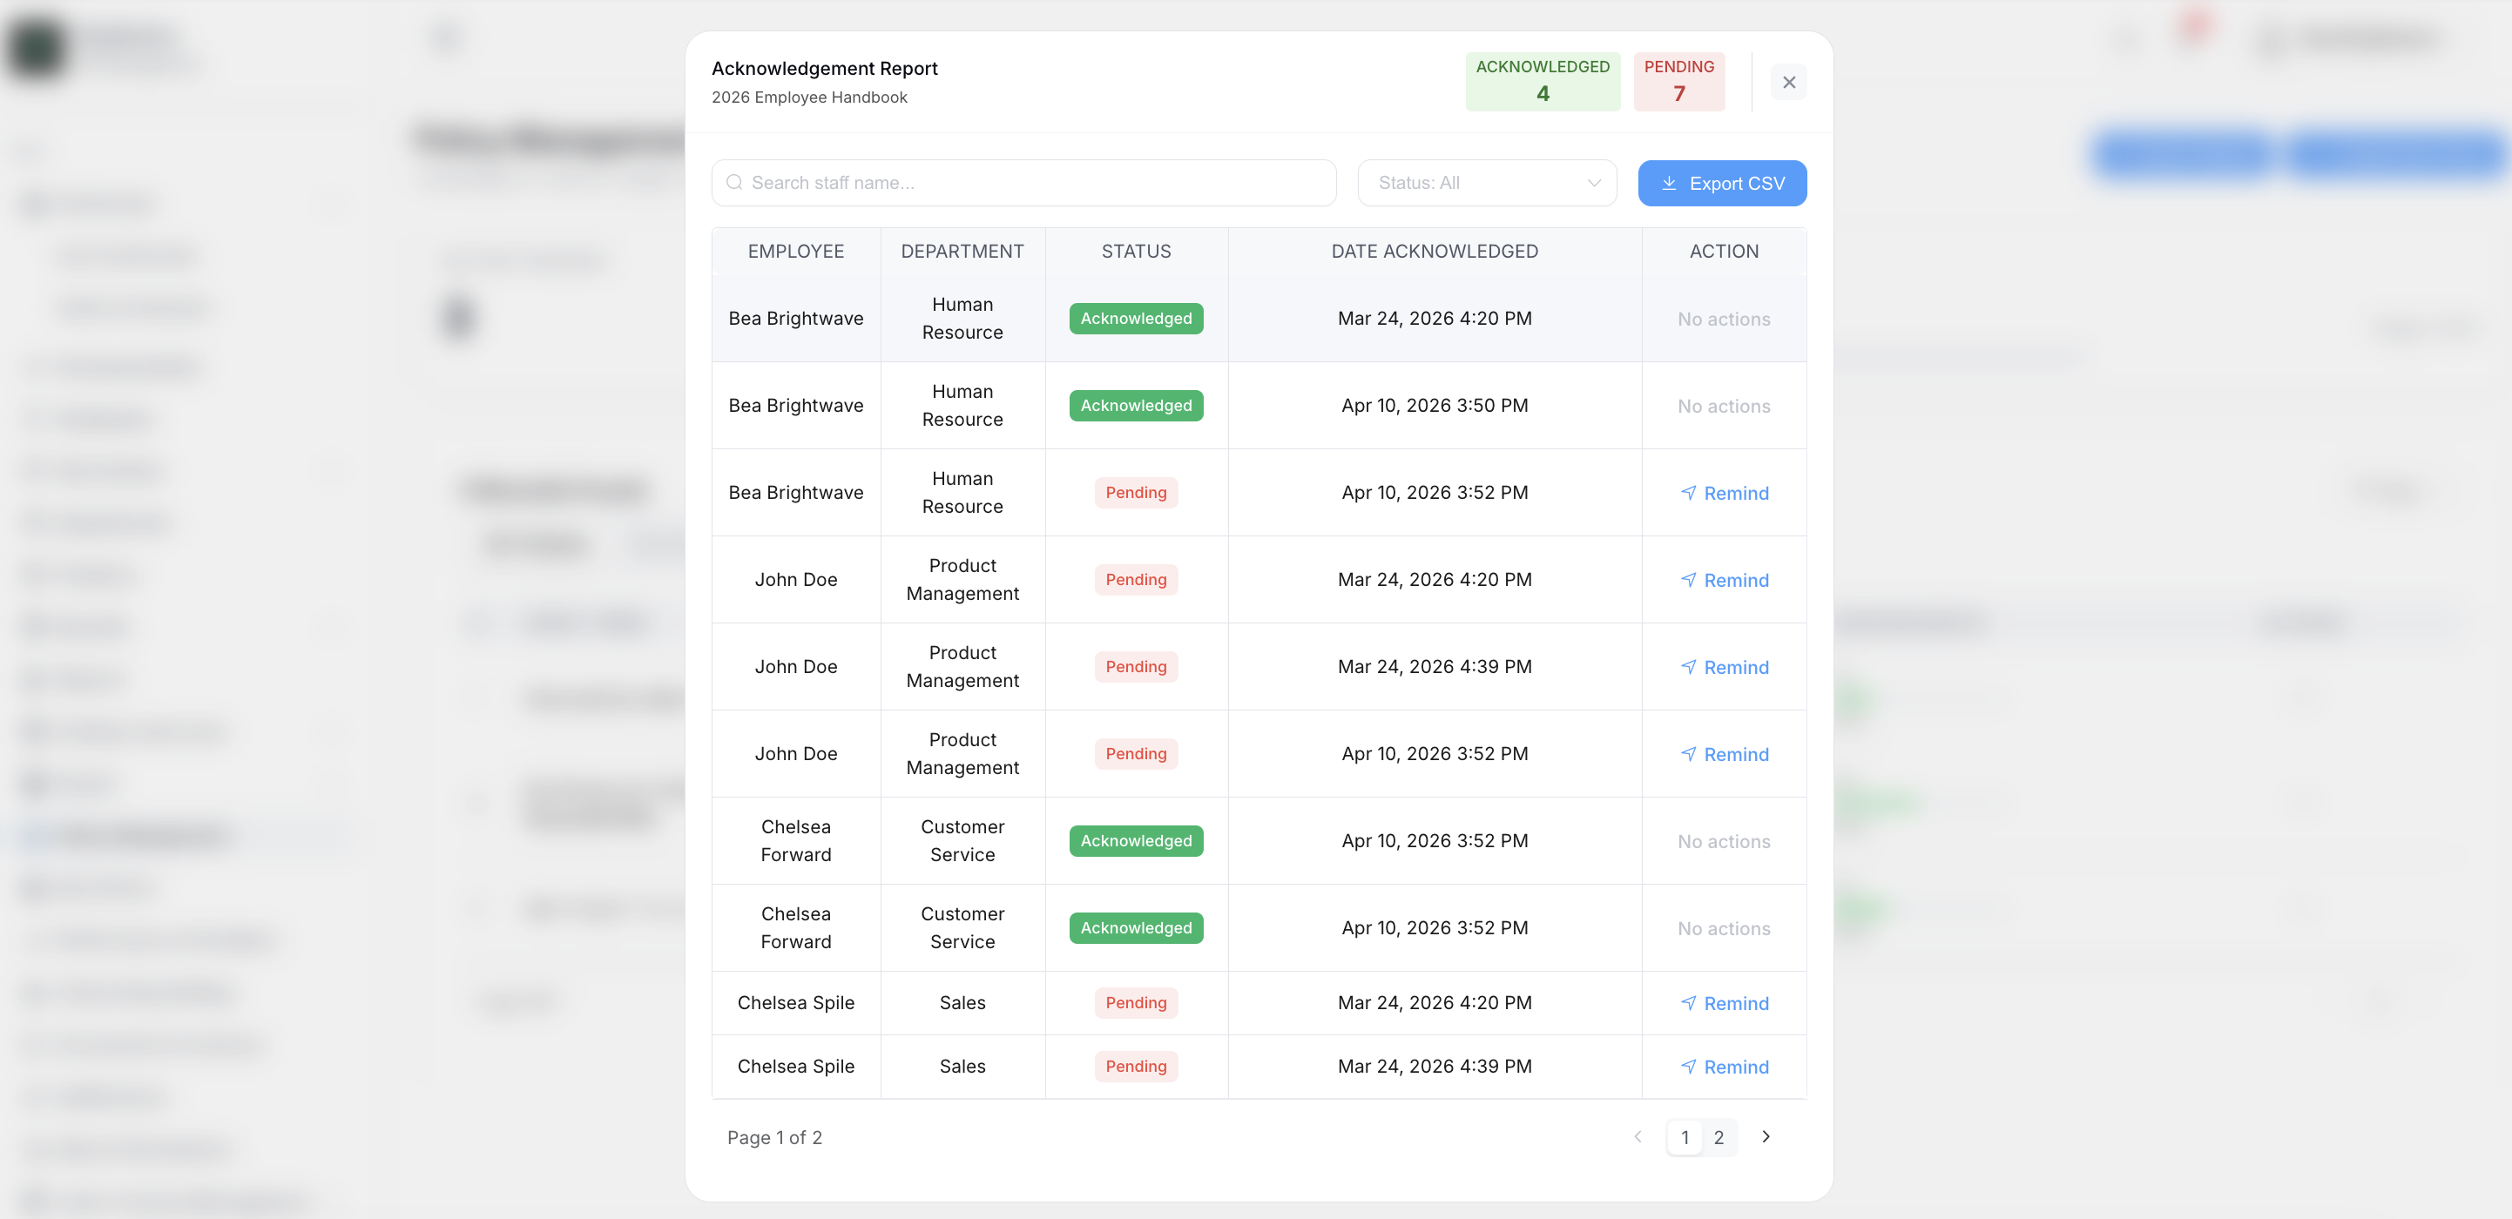Click the Date Acknowledged column header
2512x1219 pixels.
(x=1434, y=252)
